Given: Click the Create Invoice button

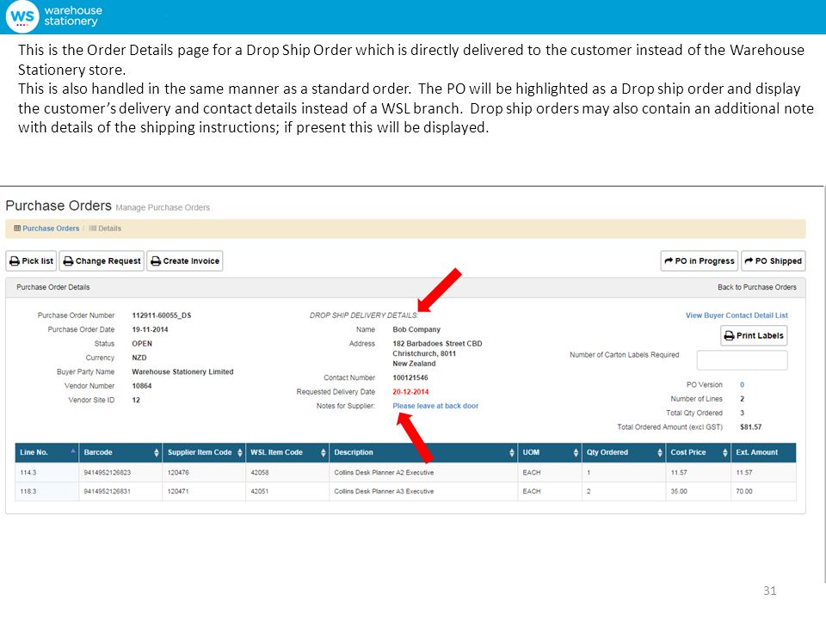Looking at the screenshot, I should (185, 261).
